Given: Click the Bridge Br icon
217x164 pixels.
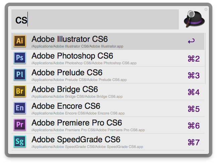Looking at the screenshot, I should 20,91.
